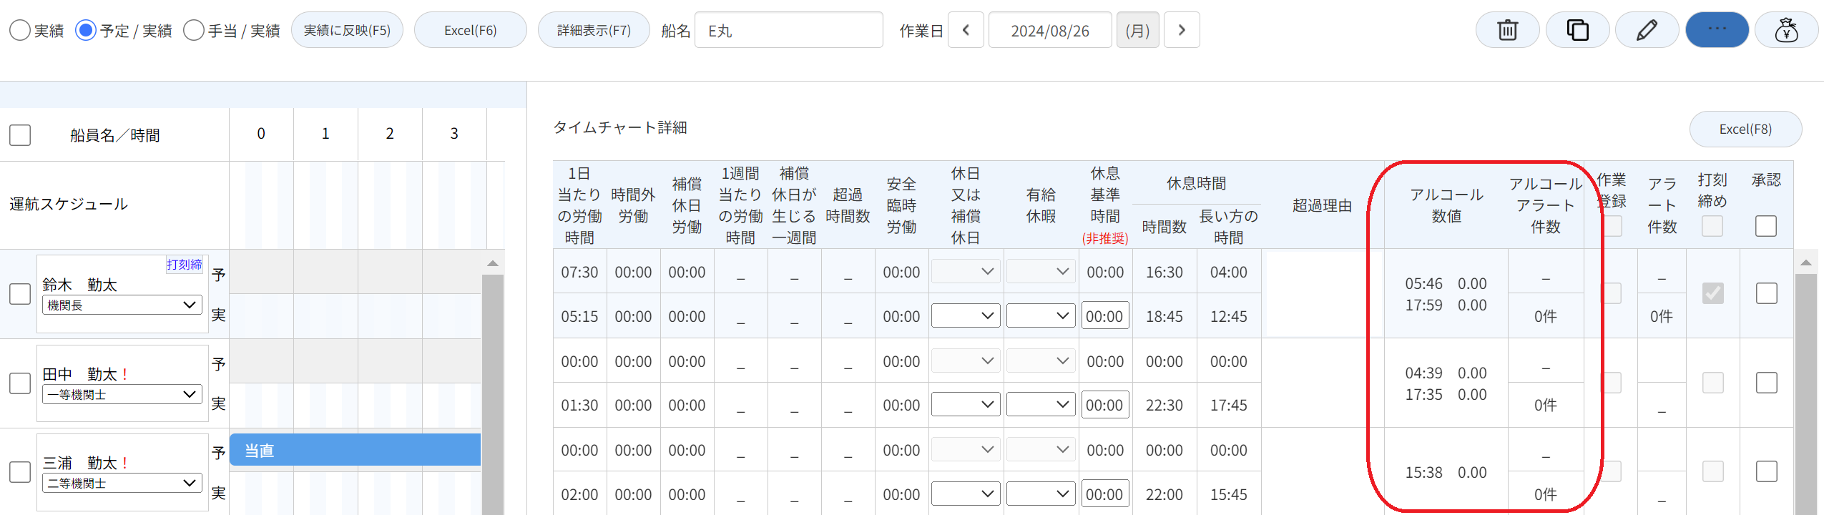The height and width of the screenshot is (515, 1824).
Task: Click the (月) weekday button
Action: [1137, 30]
